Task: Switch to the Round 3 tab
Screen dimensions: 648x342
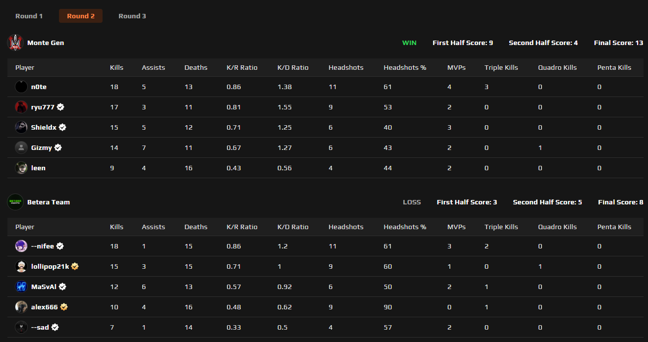Action: coord(132,16)
